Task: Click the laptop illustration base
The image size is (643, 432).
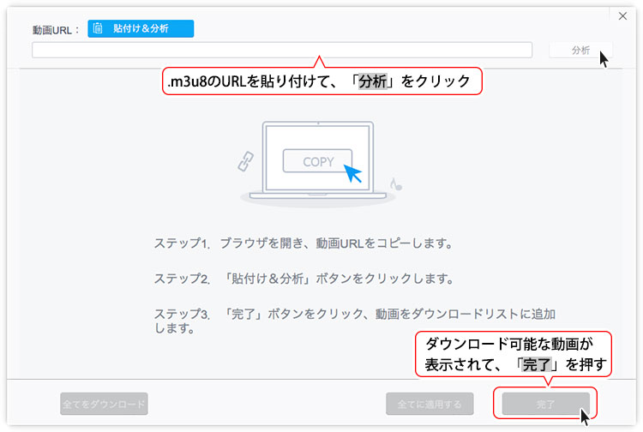Action: tap(318, 198)
